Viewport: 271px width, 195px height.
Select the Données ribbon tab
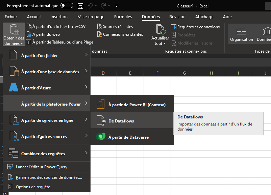pos(151,17)
